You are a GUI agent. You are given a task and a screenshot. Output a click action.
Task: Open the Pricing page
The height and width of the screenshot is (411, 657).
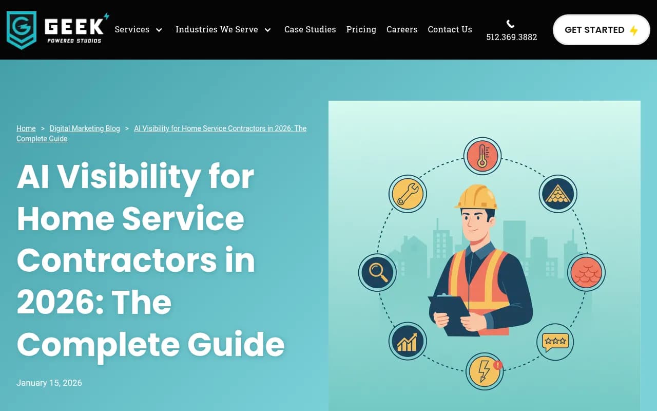pos(361,29)
